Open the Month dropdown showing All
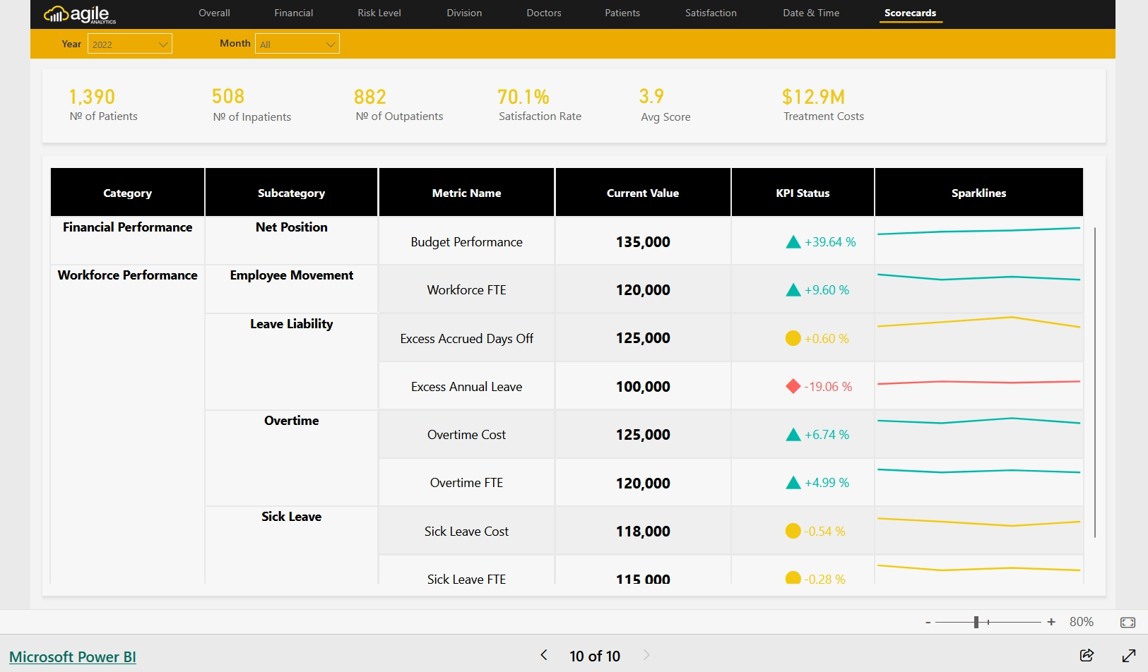Image resolution: width=1148 pixels, height=672 pixels. coord(297,44)
